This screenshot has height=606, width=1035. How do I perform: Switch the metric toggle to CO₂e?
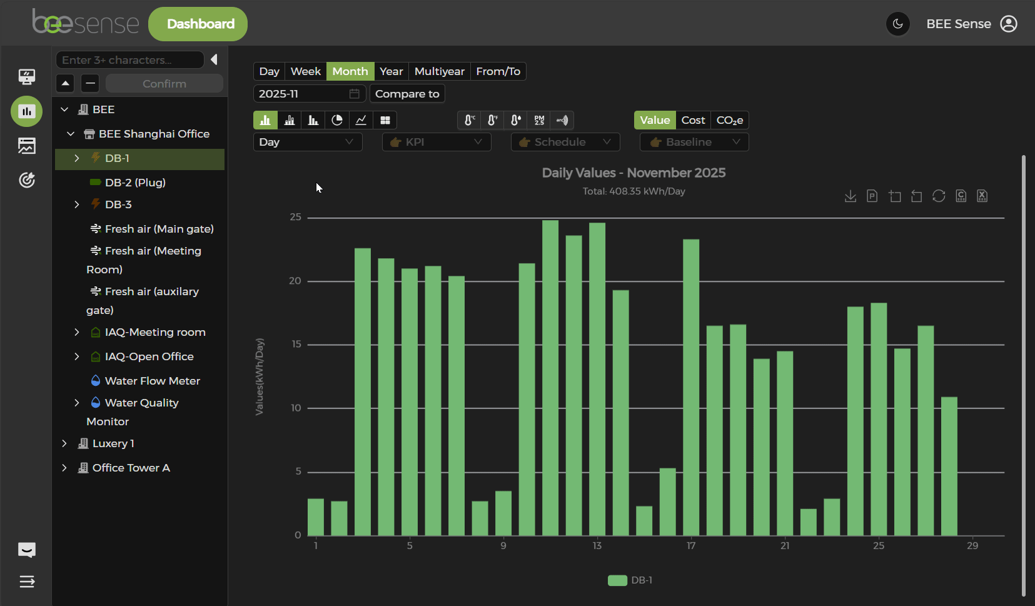pos(729,120)
